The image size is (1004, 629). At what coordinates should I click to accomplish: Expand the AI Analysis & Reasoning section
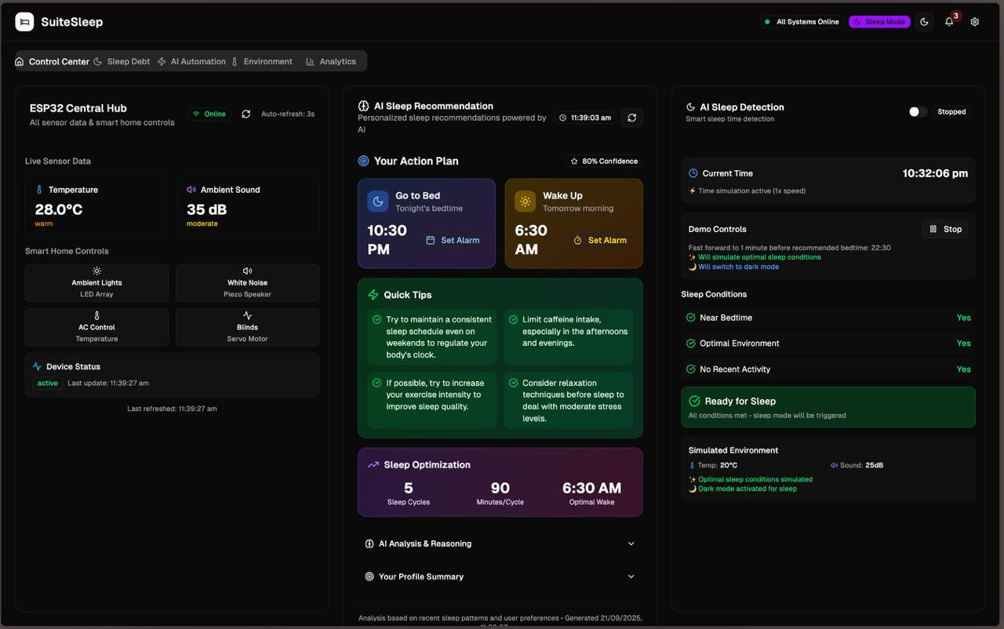pos(500,544)
